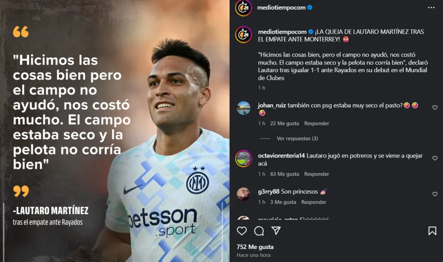Reply to johan_ruiz's comment via Responder

pos(316,123)
